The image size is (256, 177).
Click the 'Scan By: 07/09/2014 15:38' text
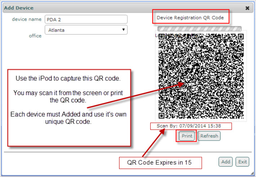click(189, 126)
